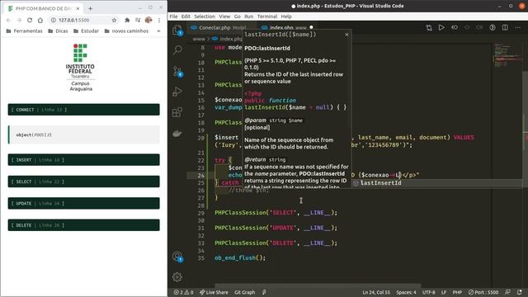Click the Go back revision icon in editor toolbar
The height and width of the screenshot is (297, 528).
tap(455, 27)
